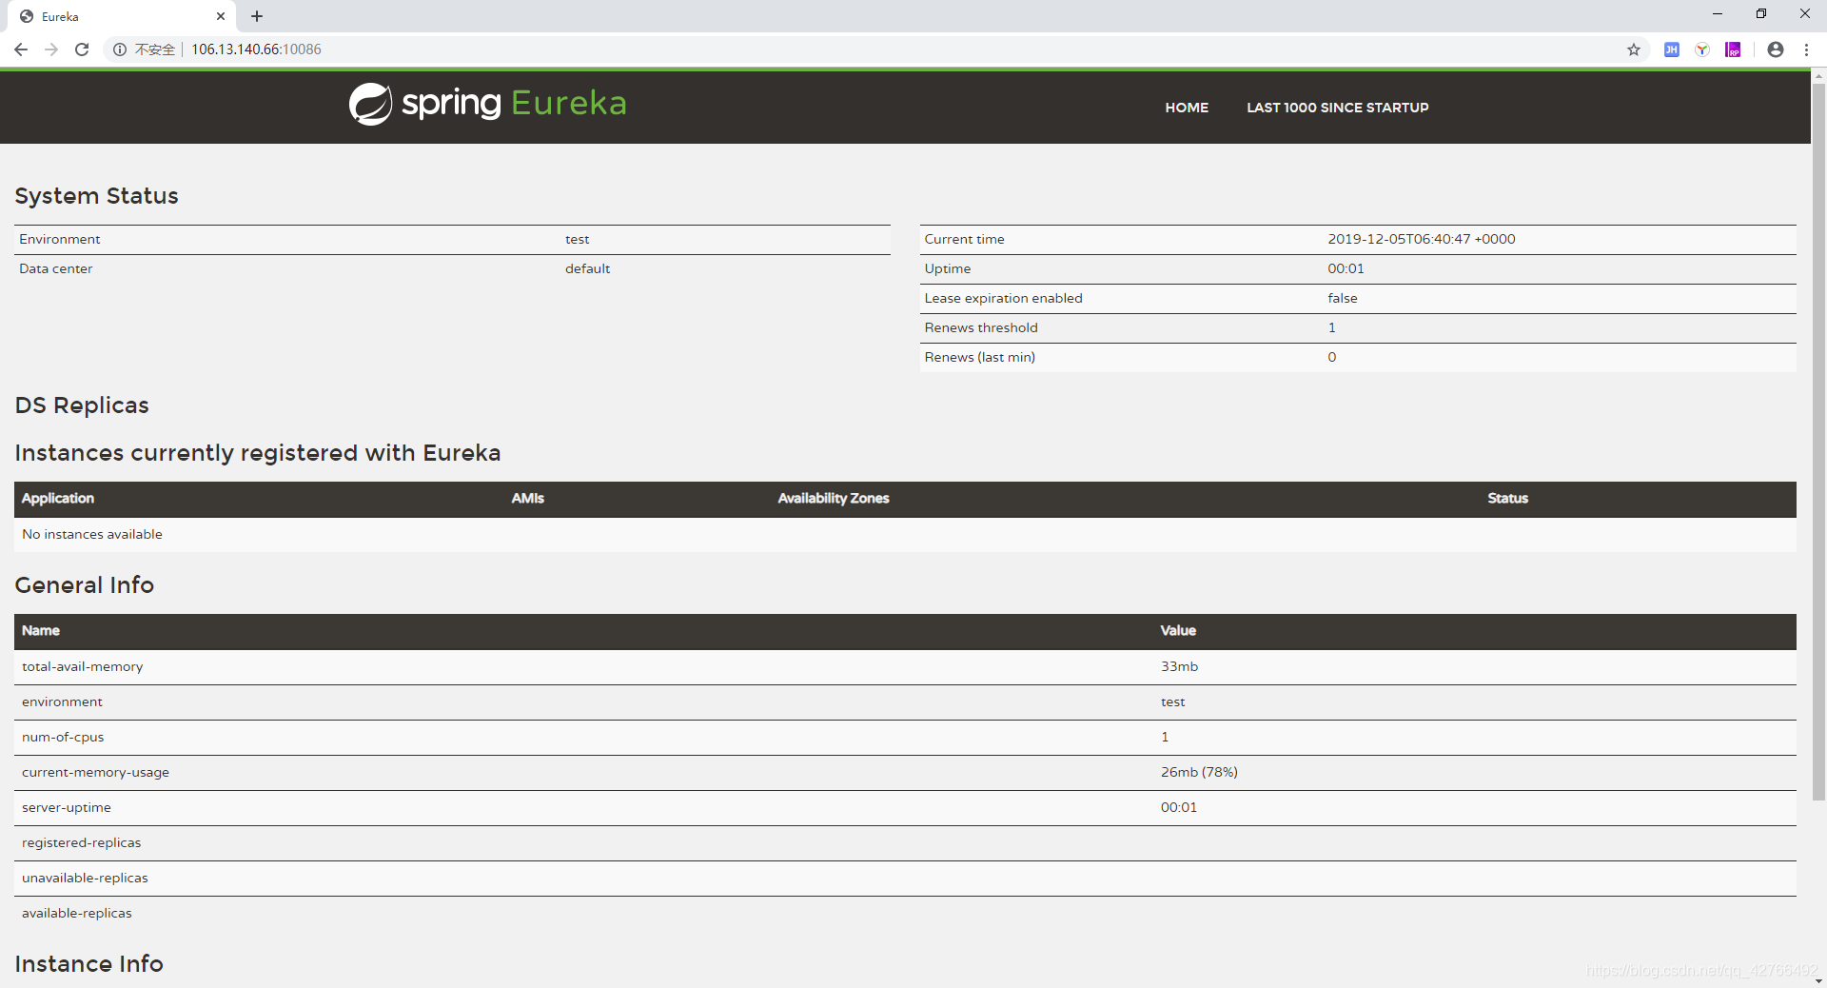Select the Eureka browser tab

click(124, 16)
